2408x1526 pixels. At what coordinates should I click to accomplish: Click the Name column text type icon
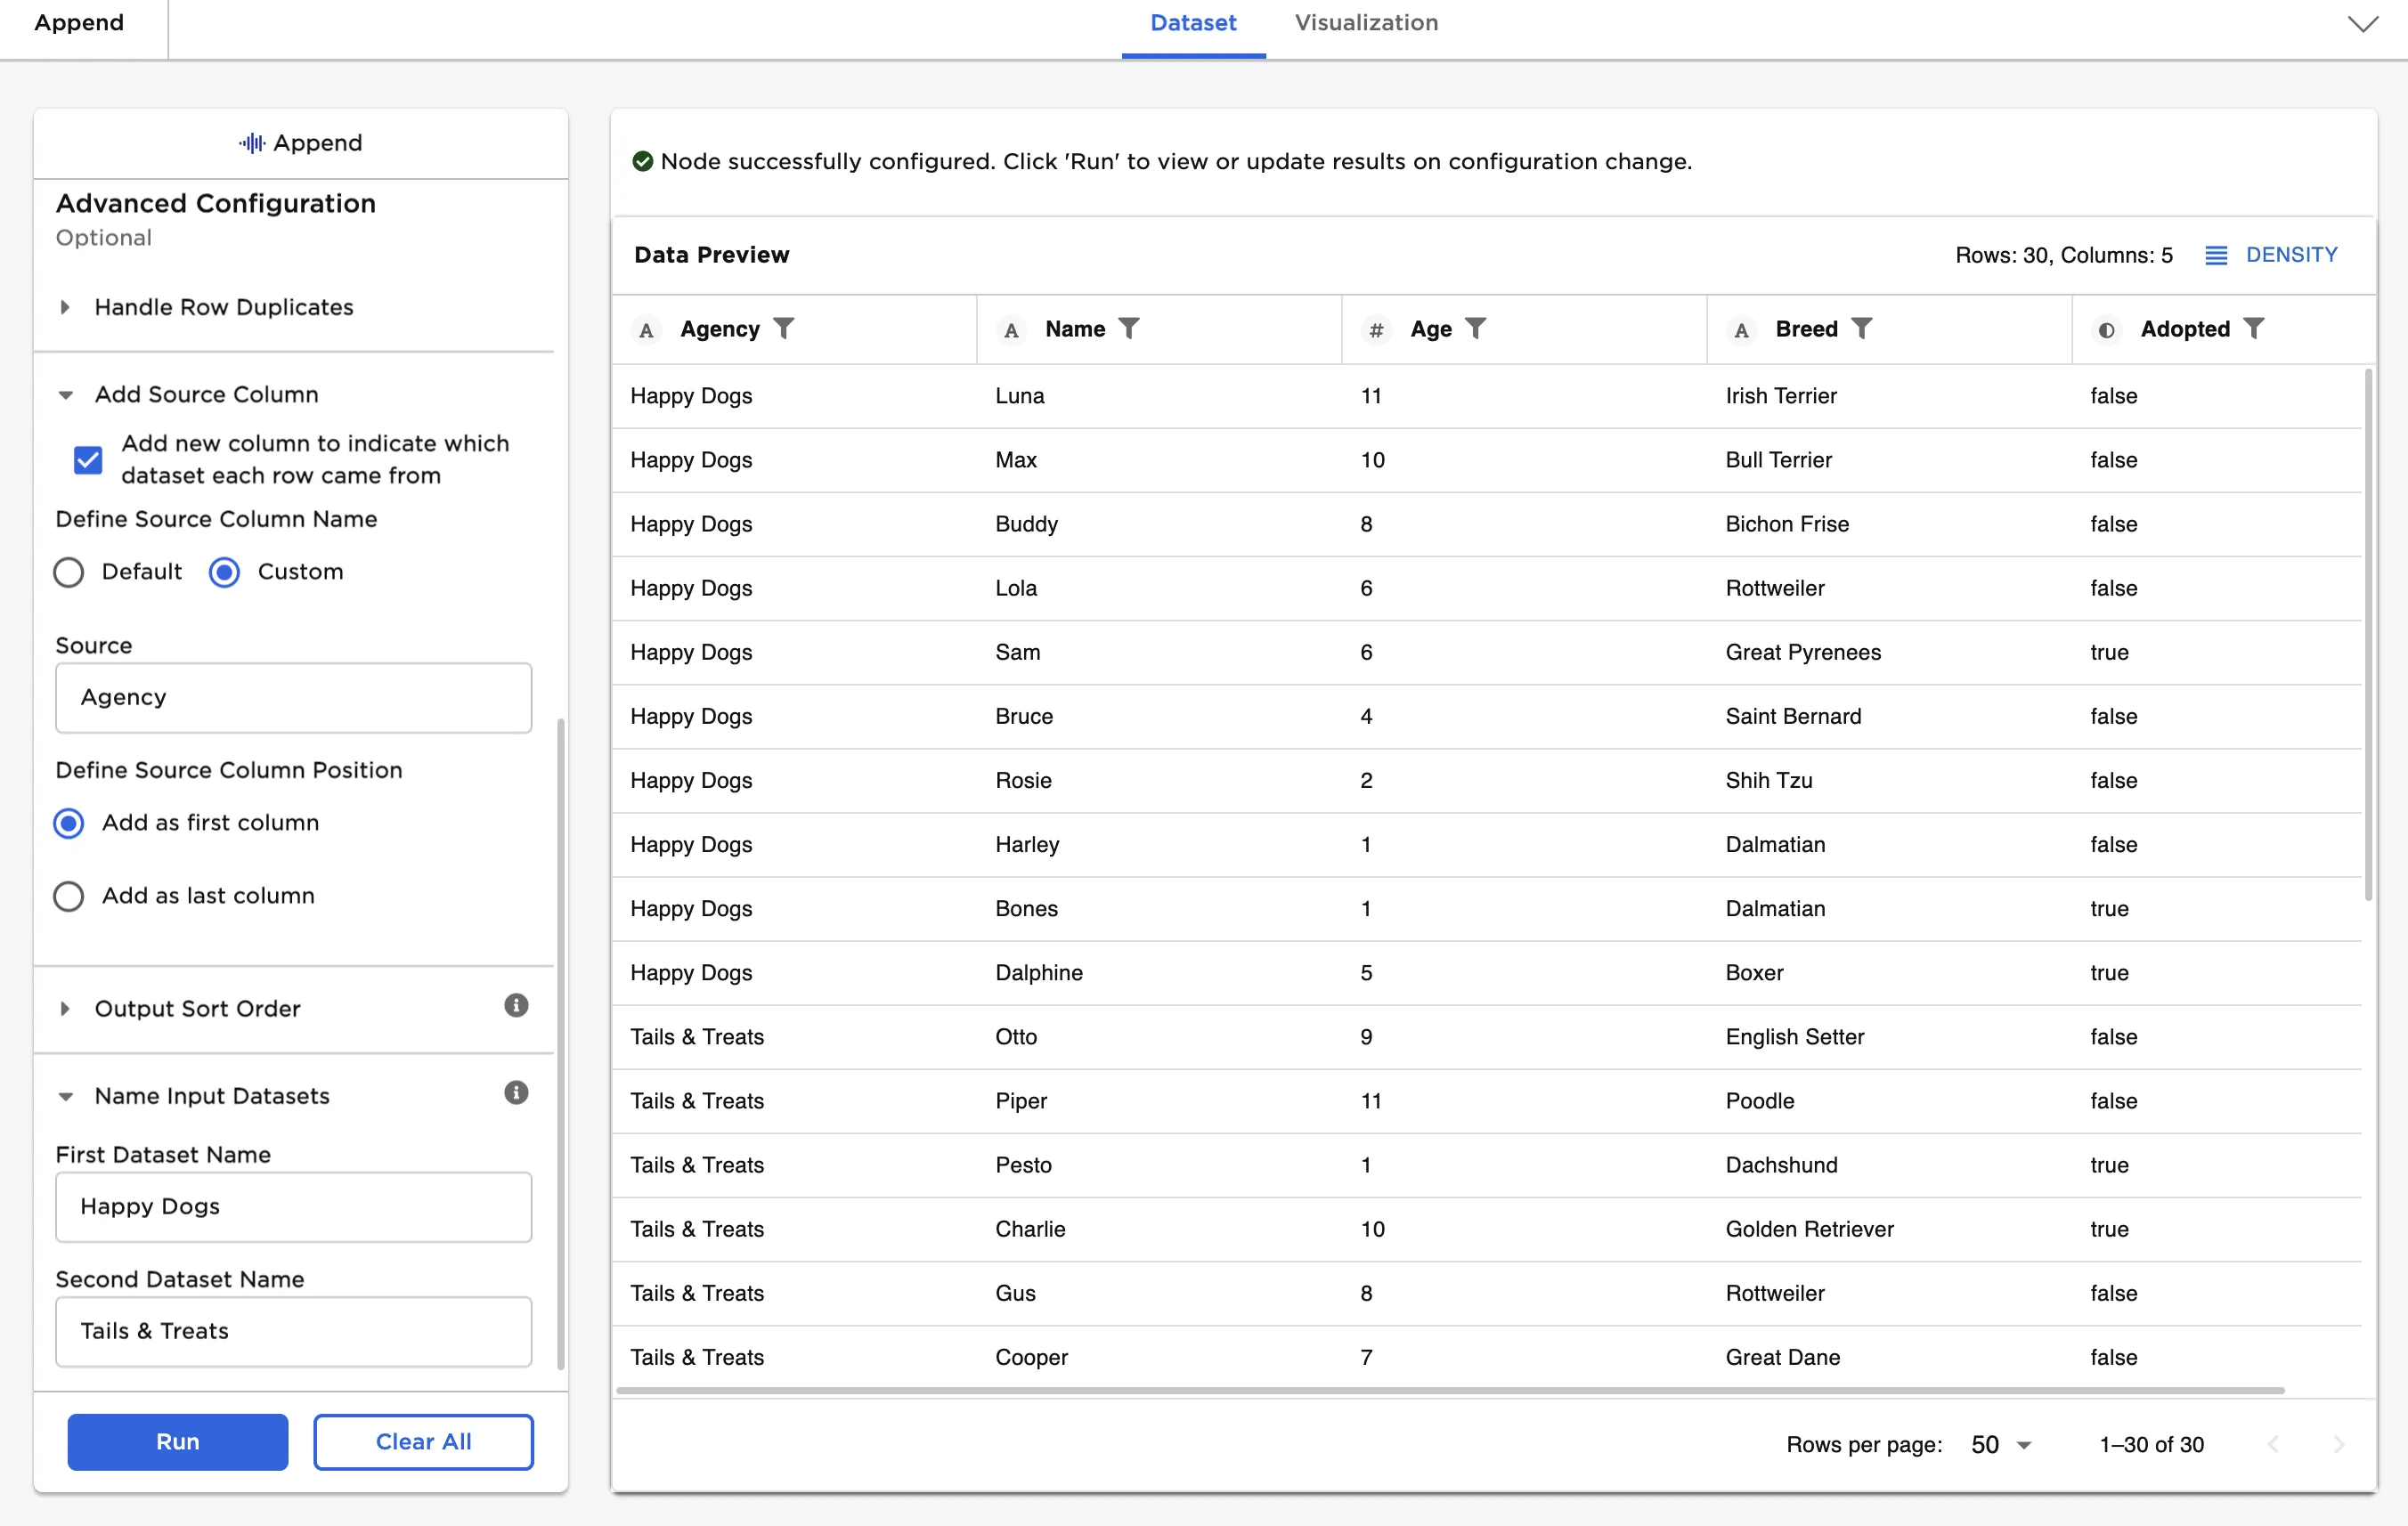click(x=1012, y=330)
